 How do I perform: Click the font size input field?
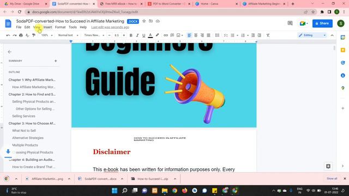pos(117,35)
